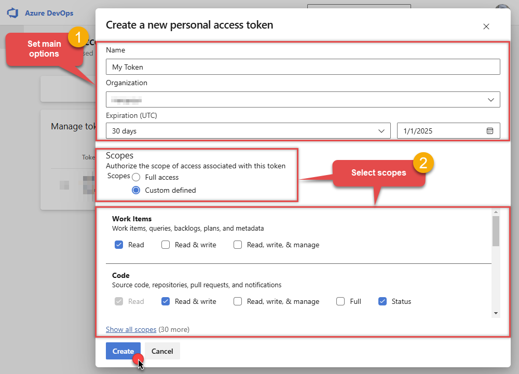Viewport: 519px width, 374px height.
Task: Click the Work Items heading text
Action: tap(132, 219)
